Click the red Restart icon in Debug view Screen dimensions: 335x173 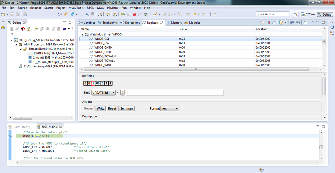22,29
